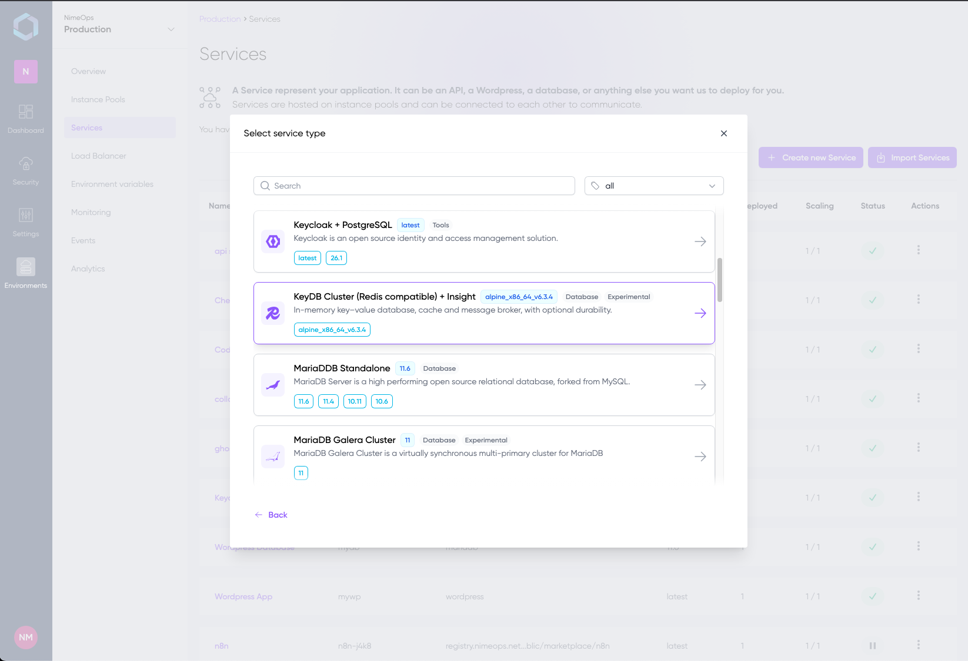
Task: Click arrow on MariaDB Standalone card
Action: pyautogui.click(x=700, y=385)
